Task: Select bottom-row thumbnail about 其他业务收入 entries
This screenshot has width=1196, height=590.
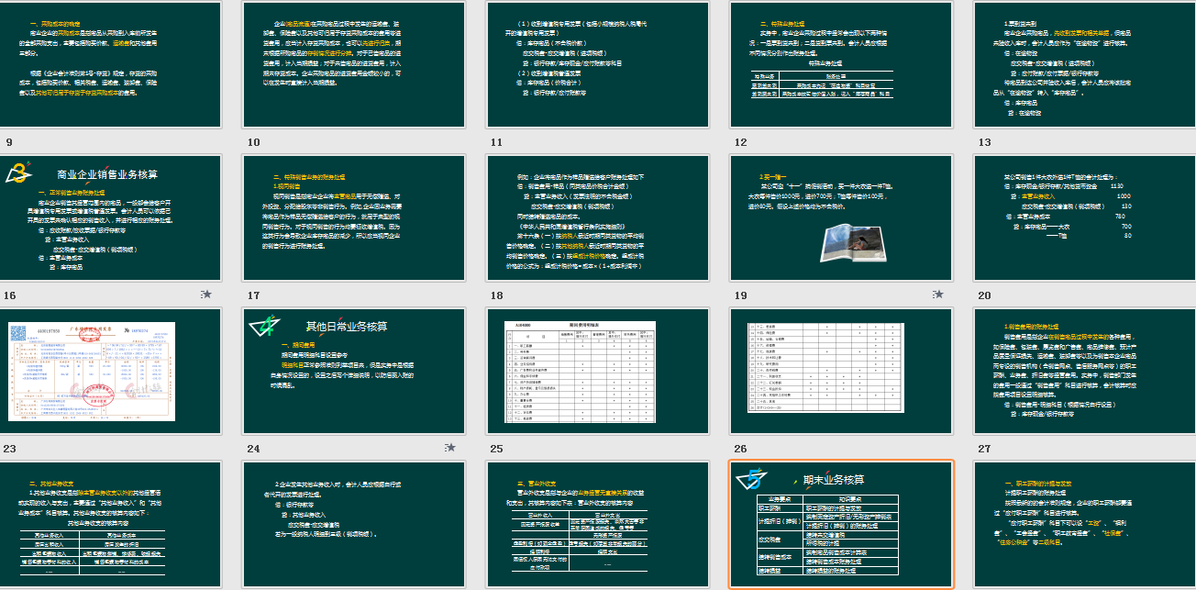Action: point(355,524)
